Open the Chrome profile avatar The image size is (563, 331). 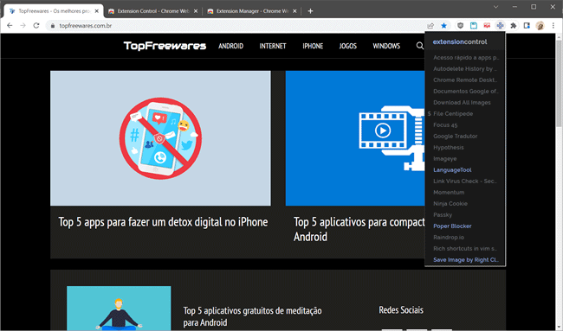coord(540,25)
